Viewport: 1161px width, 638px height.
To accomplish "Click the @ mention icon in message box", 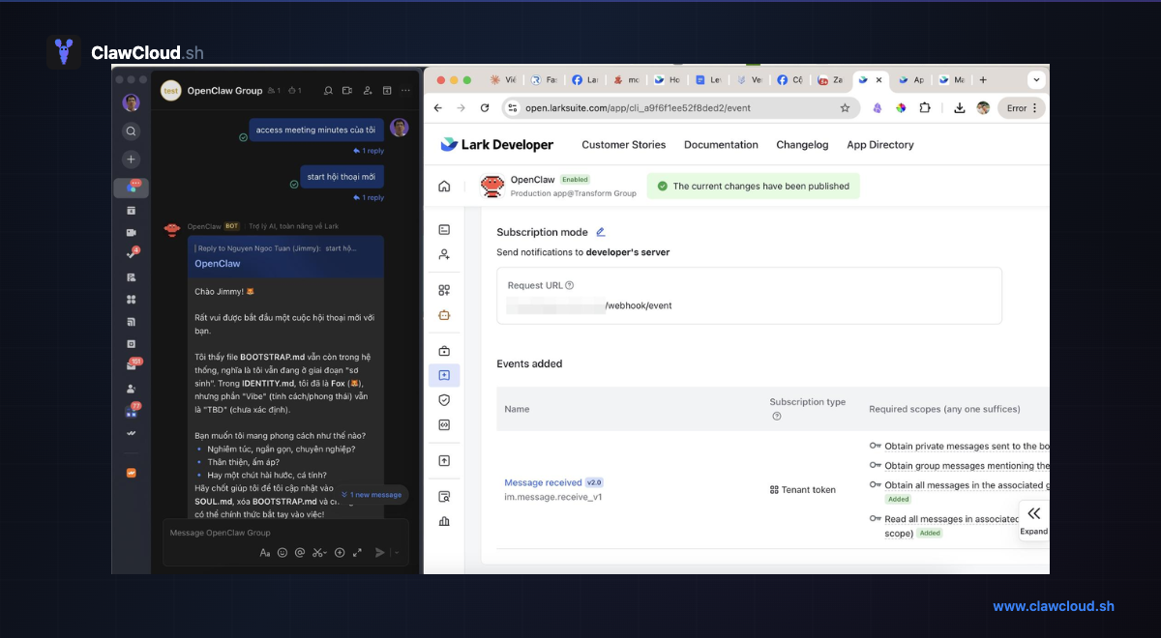I will tap(300, 552).
